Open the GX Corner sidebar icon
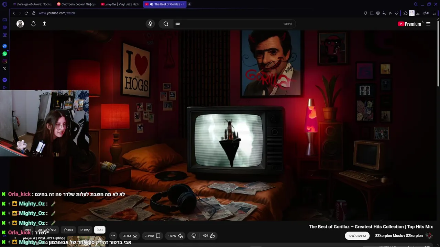This screenshot has width=440, height=247. pyautogui.click(x=4, y=20)
